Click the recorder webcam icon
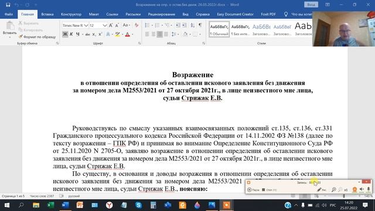 click(x=354, y=189)
